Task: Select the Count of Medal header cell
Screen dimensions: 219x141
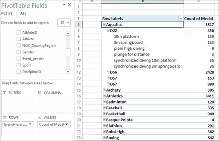Action: (199, 19)
